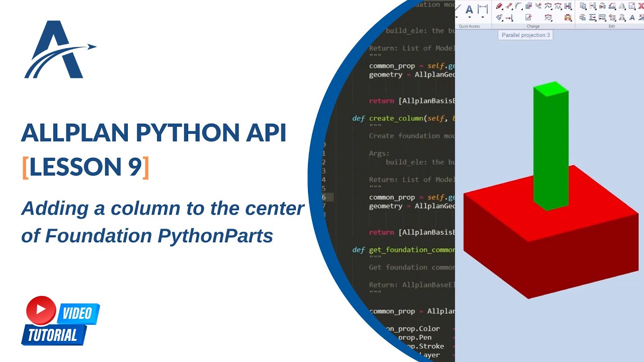Click the 'prop.Pen' code line

[x=414, y=337]
